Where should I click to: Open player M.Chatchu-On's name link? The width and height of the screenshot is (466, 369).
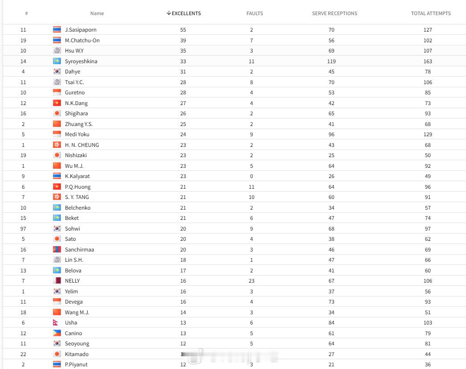pos(82,41)
